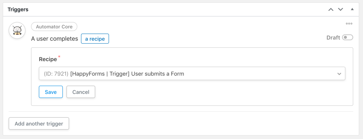
Task: Click the Automator Core integration badge
Action: [54, 26]
